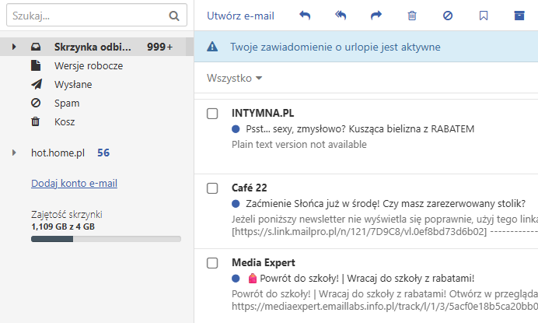Open the Kosz folder
Image resolution: width=538 pixels, height=323 pixels.
coord(65,121)
